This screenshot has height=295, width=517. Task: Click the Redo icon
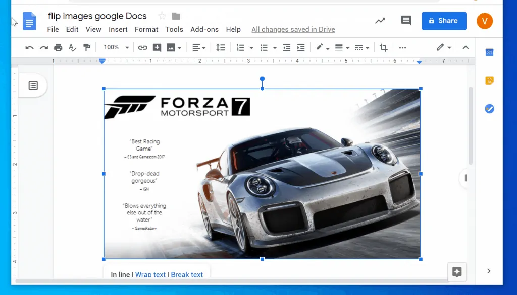click(x=44, y=48)
